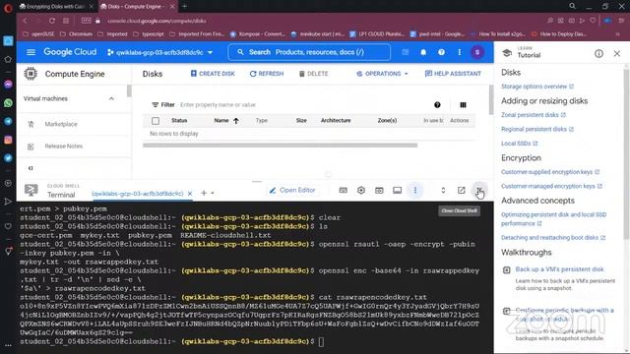Open the filter help question mark icon

coord(437,105)
